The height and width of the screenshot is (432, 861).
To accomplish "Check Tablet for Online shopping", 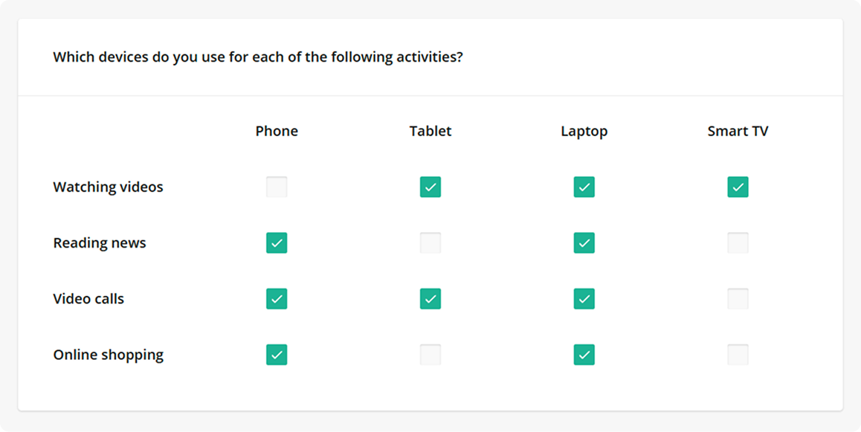I will pos(430,355).
